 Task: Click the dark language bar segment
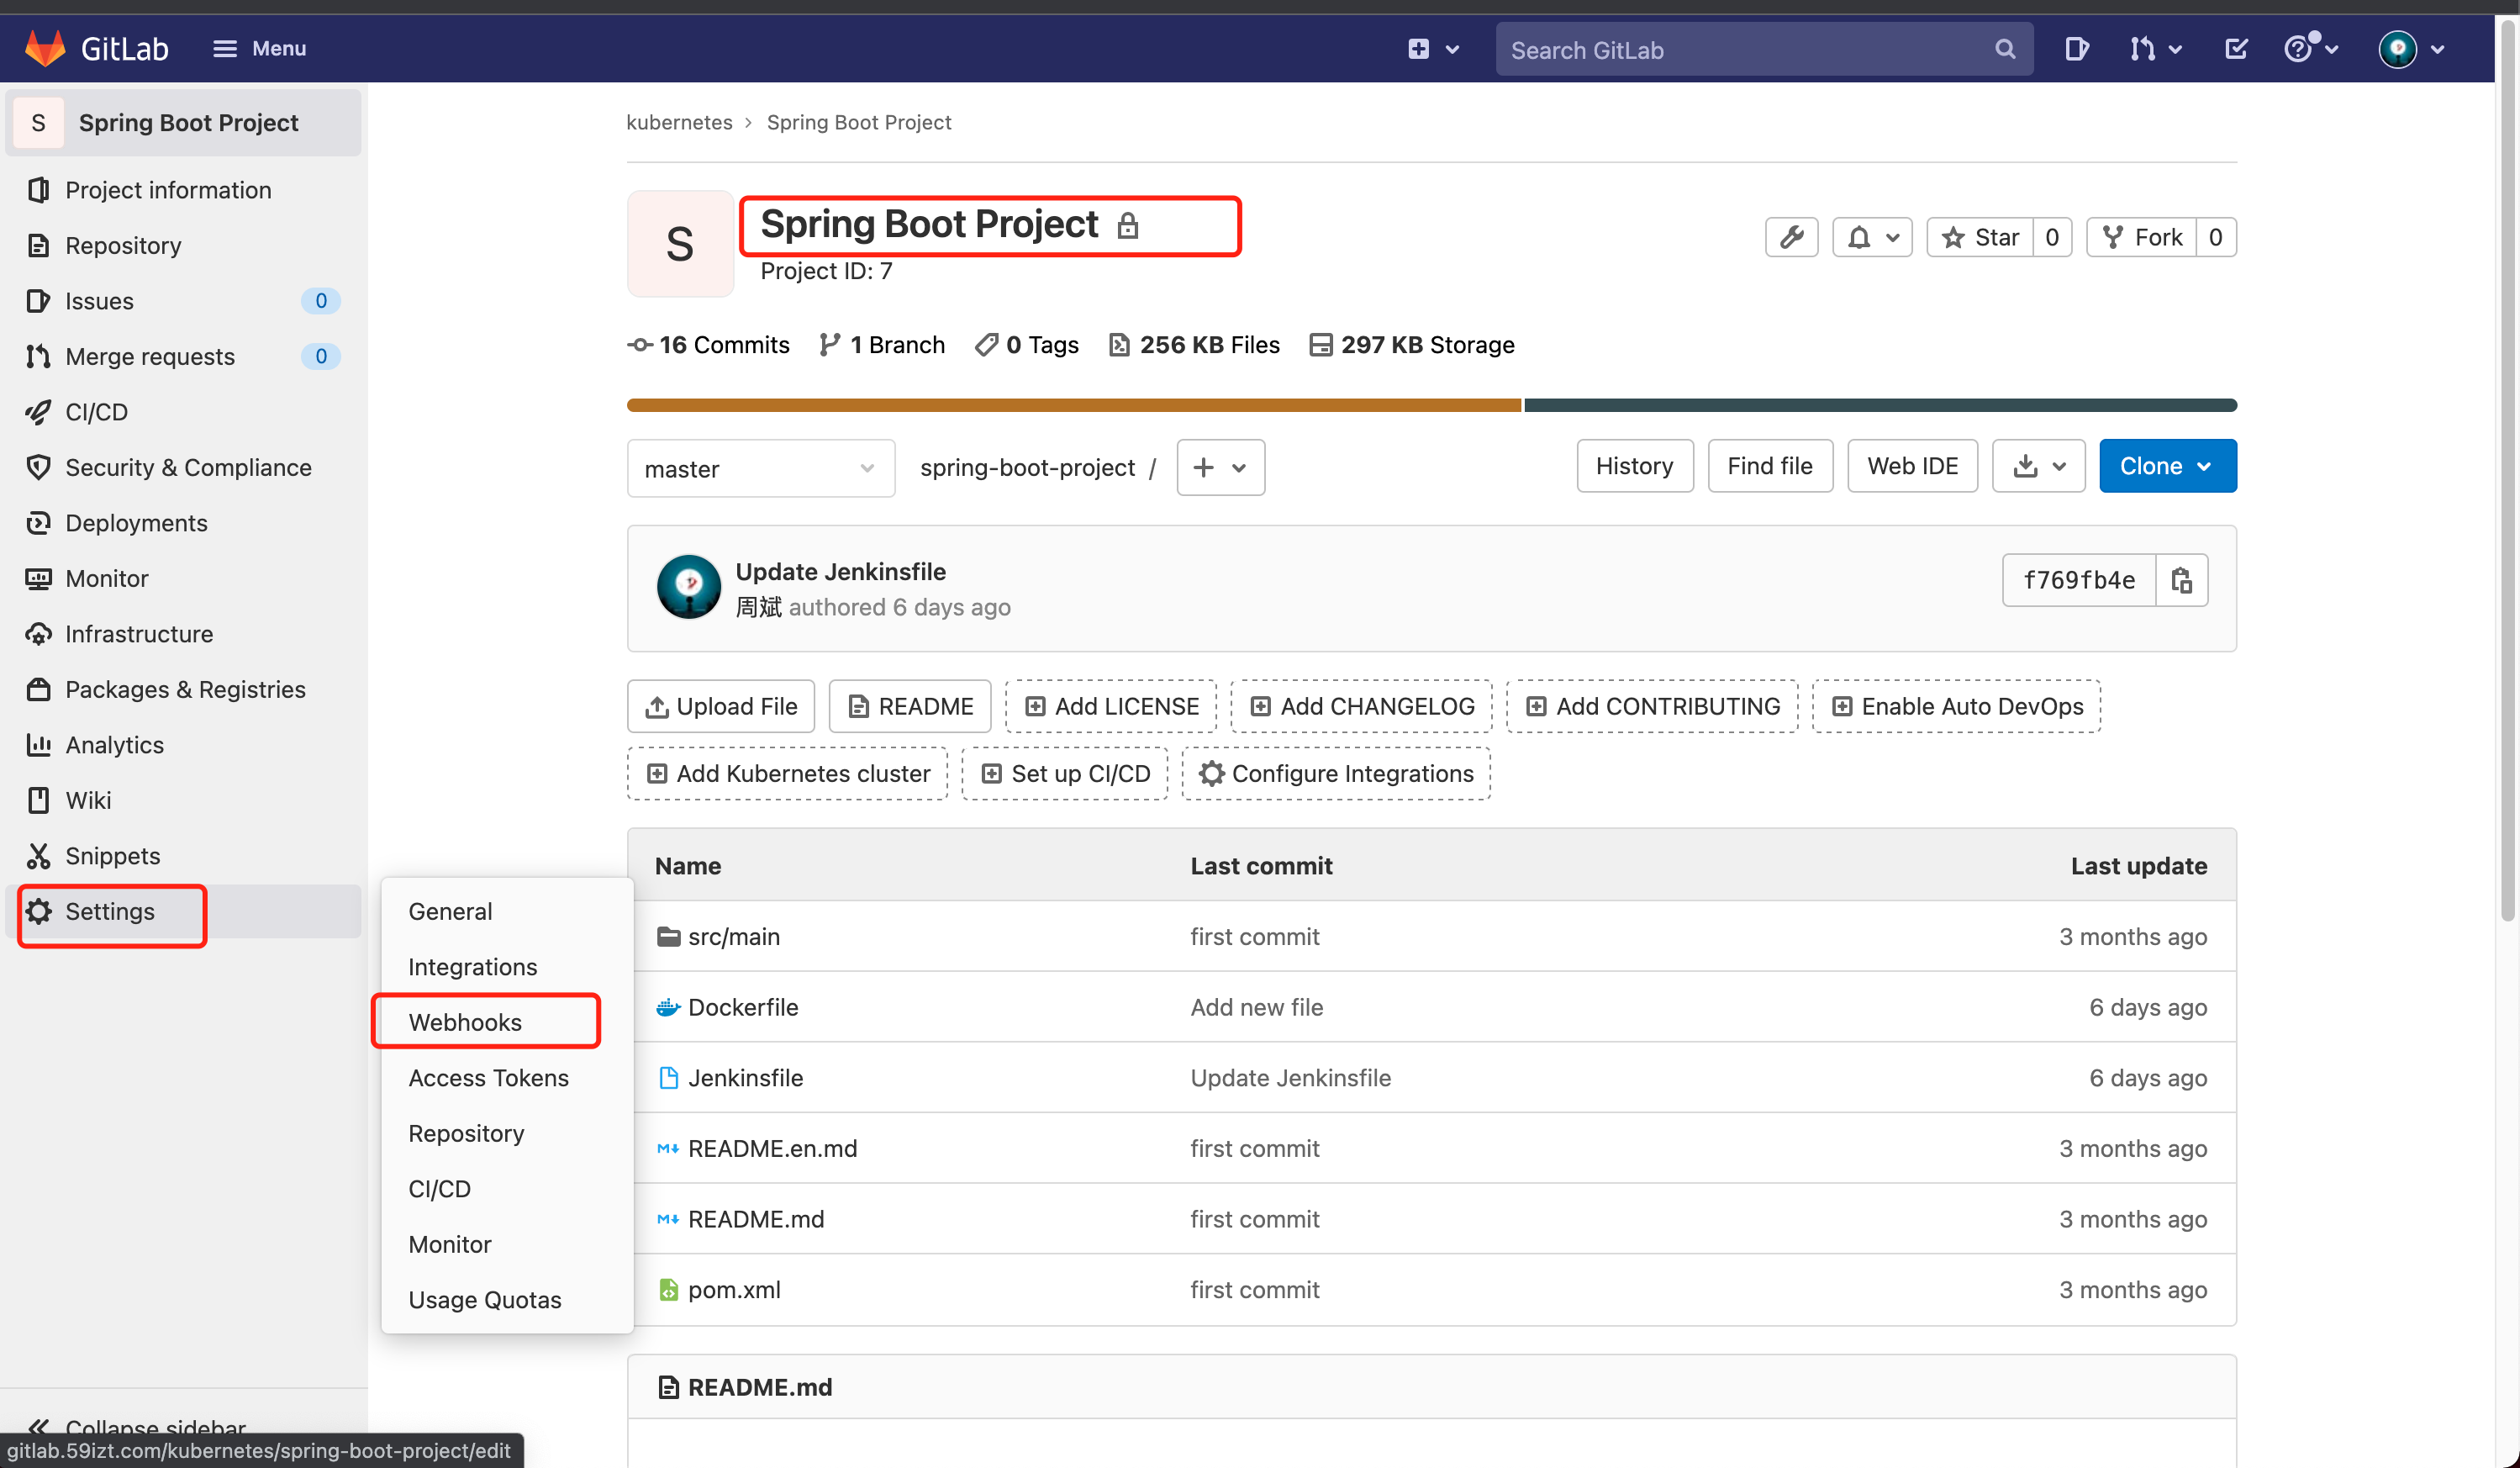click(1880, 405)
